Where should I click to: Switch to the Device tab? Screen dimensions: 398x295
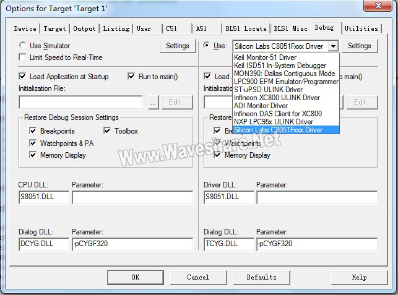coord(25,28)
